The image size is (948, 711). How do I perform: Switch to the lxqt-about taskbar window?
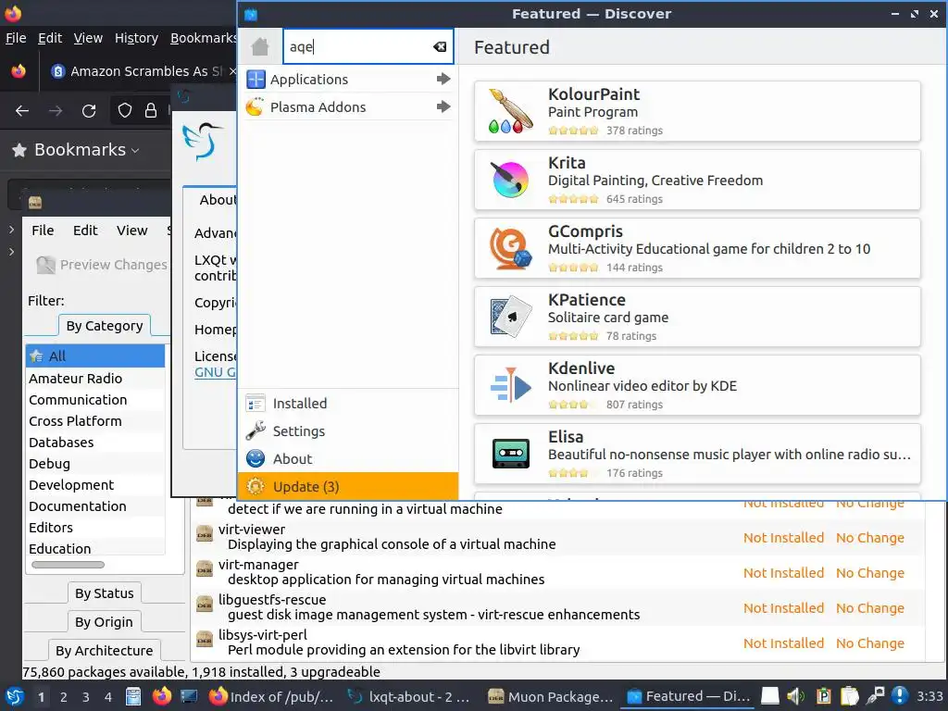pyautogui.click(x=409, y=696)
